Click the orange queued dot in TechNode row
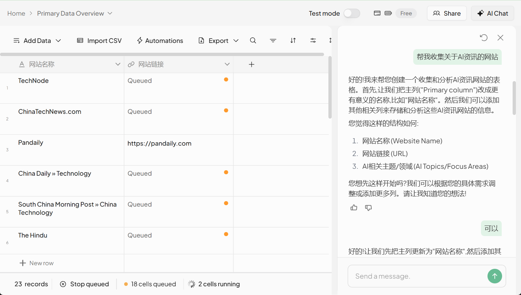 pos(226,79)
